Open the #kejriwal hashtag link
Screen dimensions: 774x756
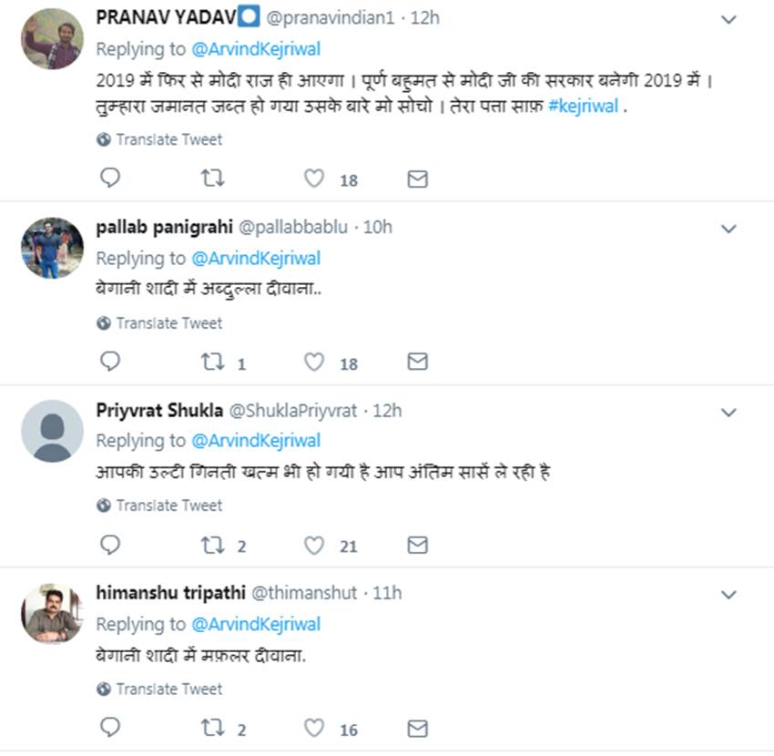[584, 106]
